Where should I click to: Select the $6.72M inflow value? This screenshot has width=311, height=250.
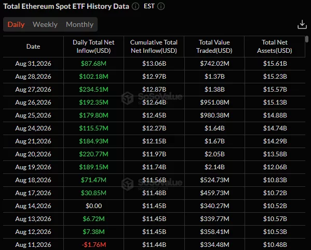tap(93, 219)
